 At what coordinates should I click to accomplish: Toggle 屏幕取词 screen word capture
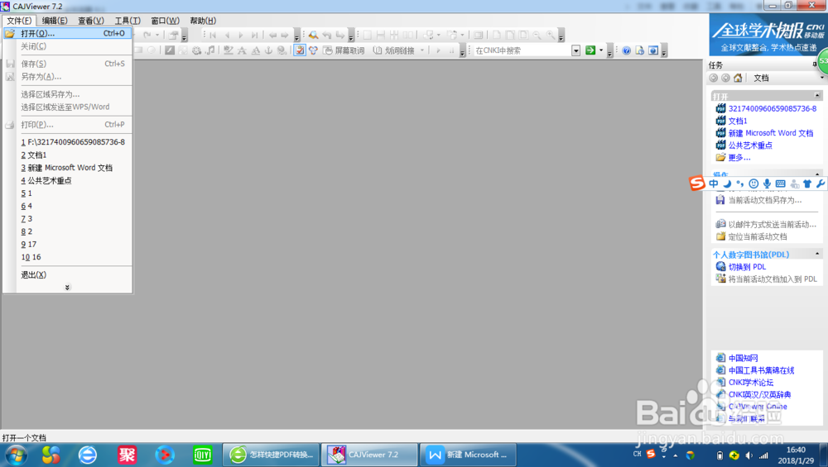click(x=344, y=50)
